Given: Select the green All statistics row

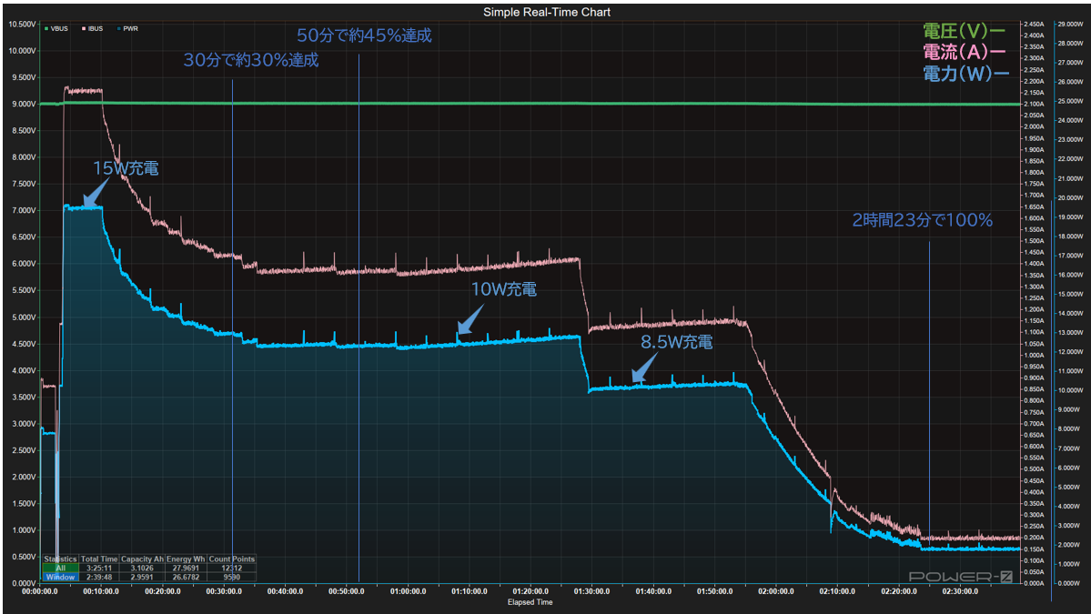Looking at the screenshot, I should (61, 568).
